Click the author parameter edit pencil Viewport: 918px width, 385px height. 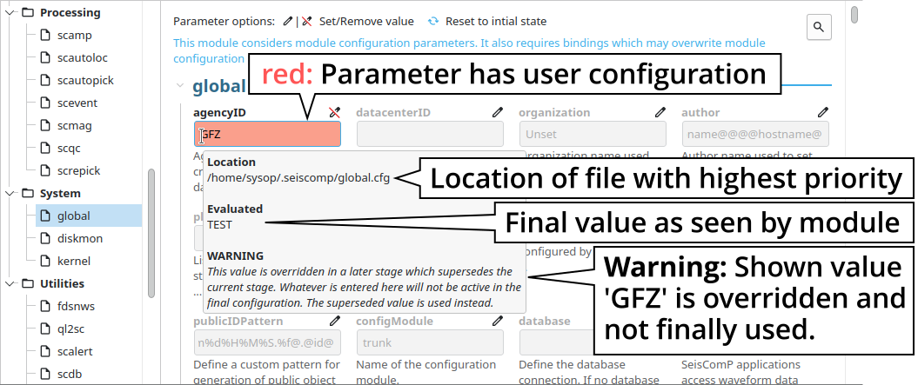[x=823, y=112]
